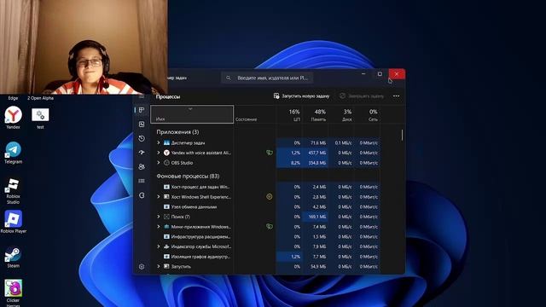
Task: Open the three-dot more options menu
Action: pos(396,96)
